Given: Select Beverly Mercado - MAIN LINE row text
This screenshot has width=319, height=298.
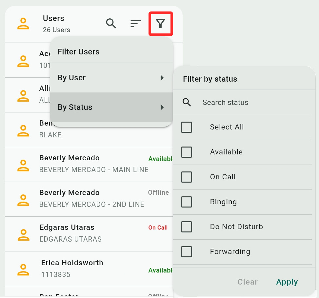Looking at the screenshot, I should click(x=94, y=169).
